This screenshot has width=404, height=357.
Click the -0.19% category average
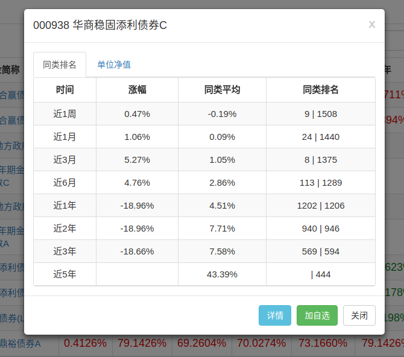(222, 114)
